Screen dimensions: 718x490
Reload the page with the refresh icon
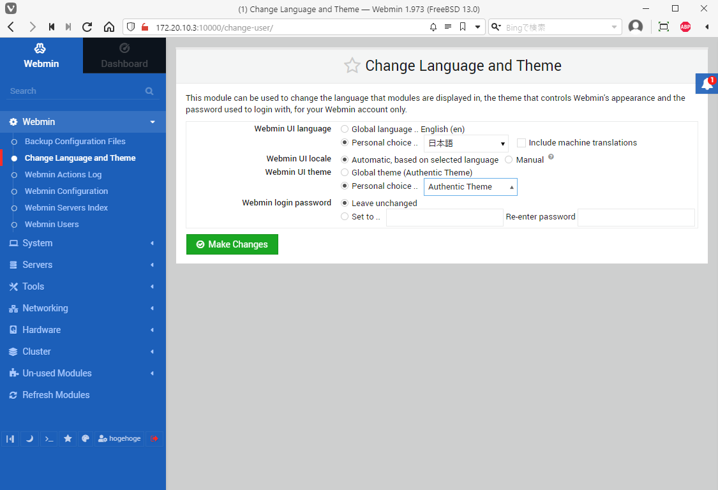pyautogui.click(x=87, y=27)
